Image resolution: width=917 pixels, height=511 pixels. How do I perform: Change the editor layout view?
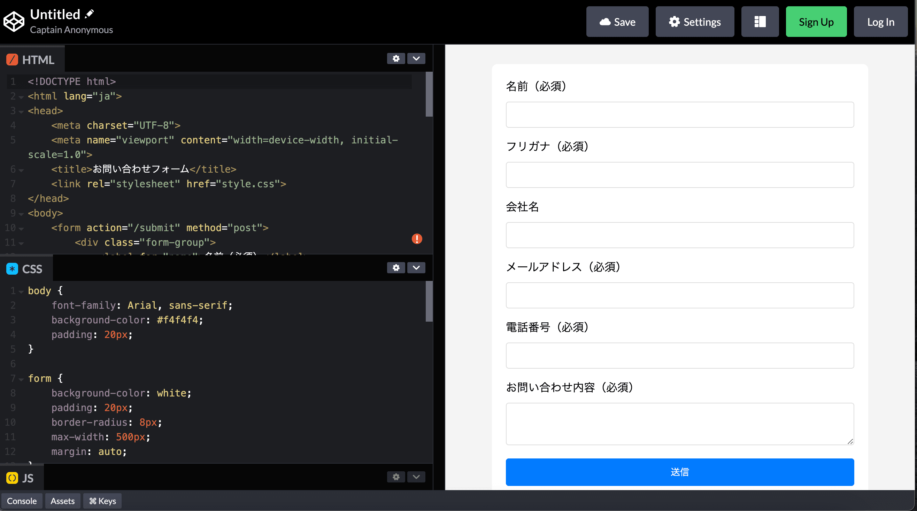tap(760, 22)
